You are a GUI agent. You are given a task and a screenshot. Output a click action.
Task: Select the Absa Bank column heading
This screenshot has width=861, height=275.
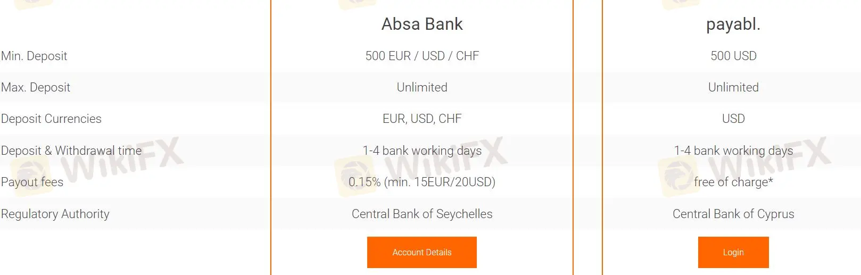pyautogui.click(x=422, y=24)
